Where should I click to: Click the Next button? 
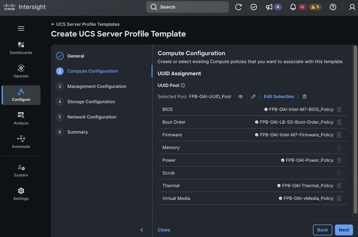pos(344,230)
